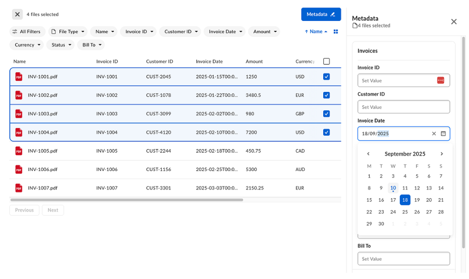This screenshot has width=469, height=279.
Task: Uncheck the INV-1004.pdf checkbox
Action: (326, 132)
